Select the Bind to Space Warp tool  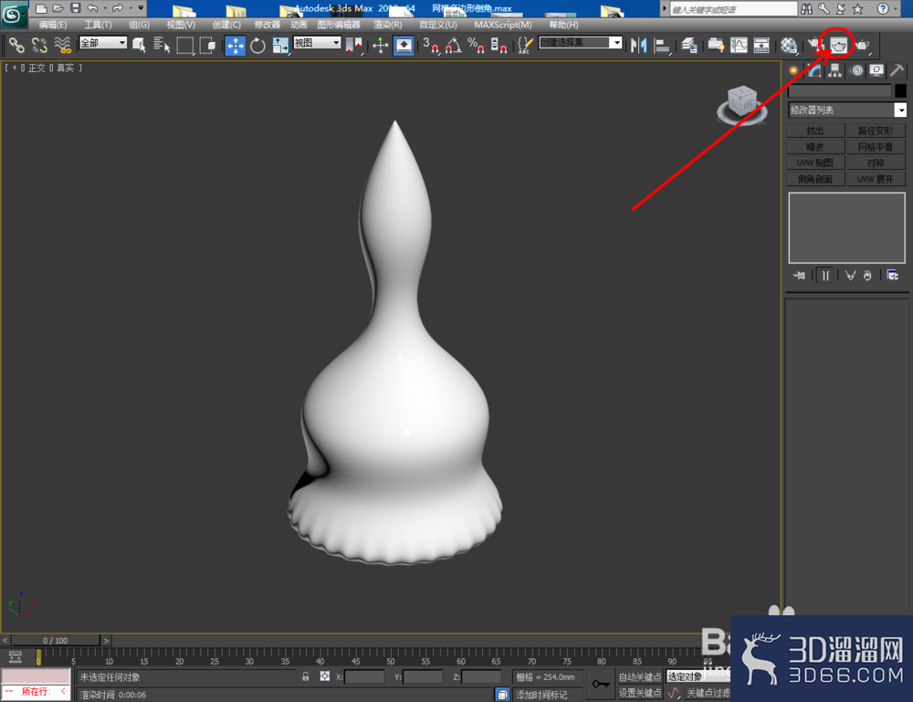62,45
